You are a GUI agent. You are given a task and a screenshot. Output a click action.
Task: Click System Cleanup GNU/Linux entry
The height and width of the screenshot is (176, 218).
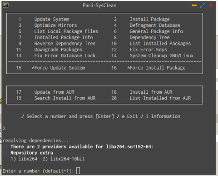pos(162,55)
